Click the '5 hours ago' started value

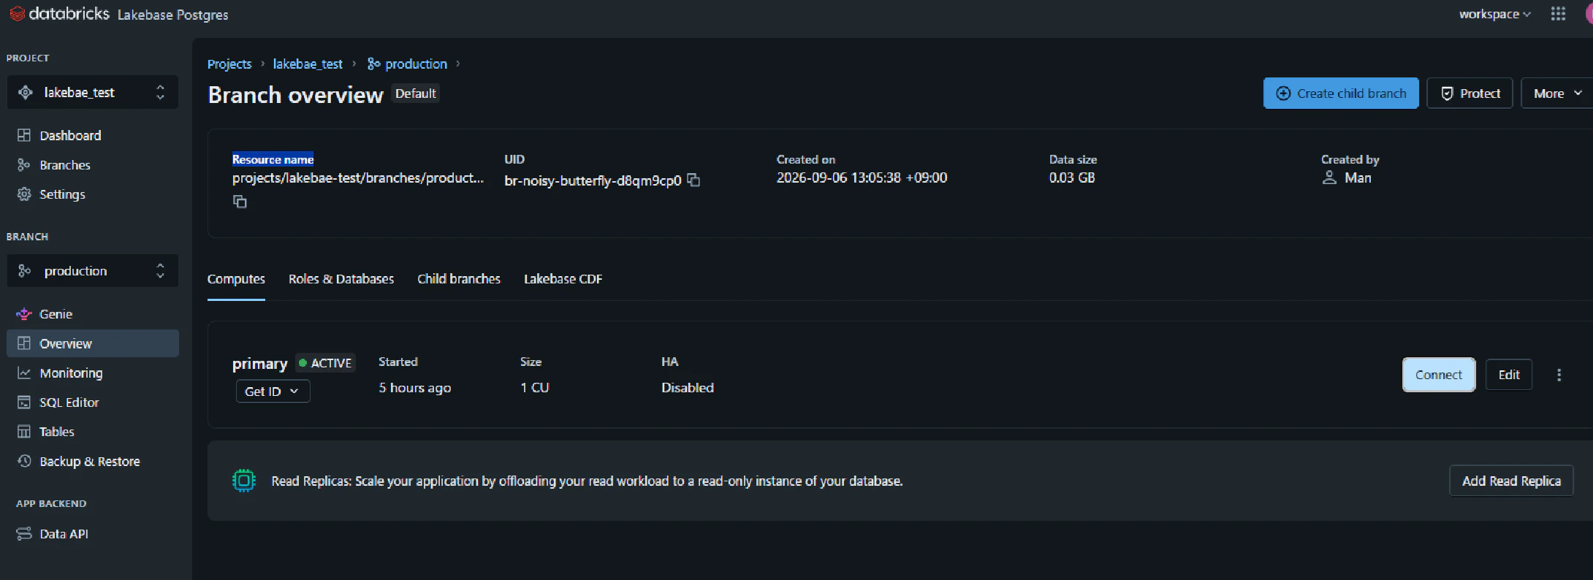pos(414,388)
